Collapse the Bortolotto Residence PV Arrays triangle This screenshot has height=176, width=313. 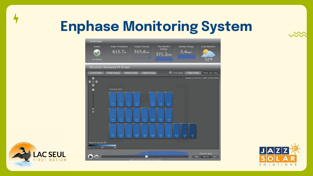tap(88, 68)
